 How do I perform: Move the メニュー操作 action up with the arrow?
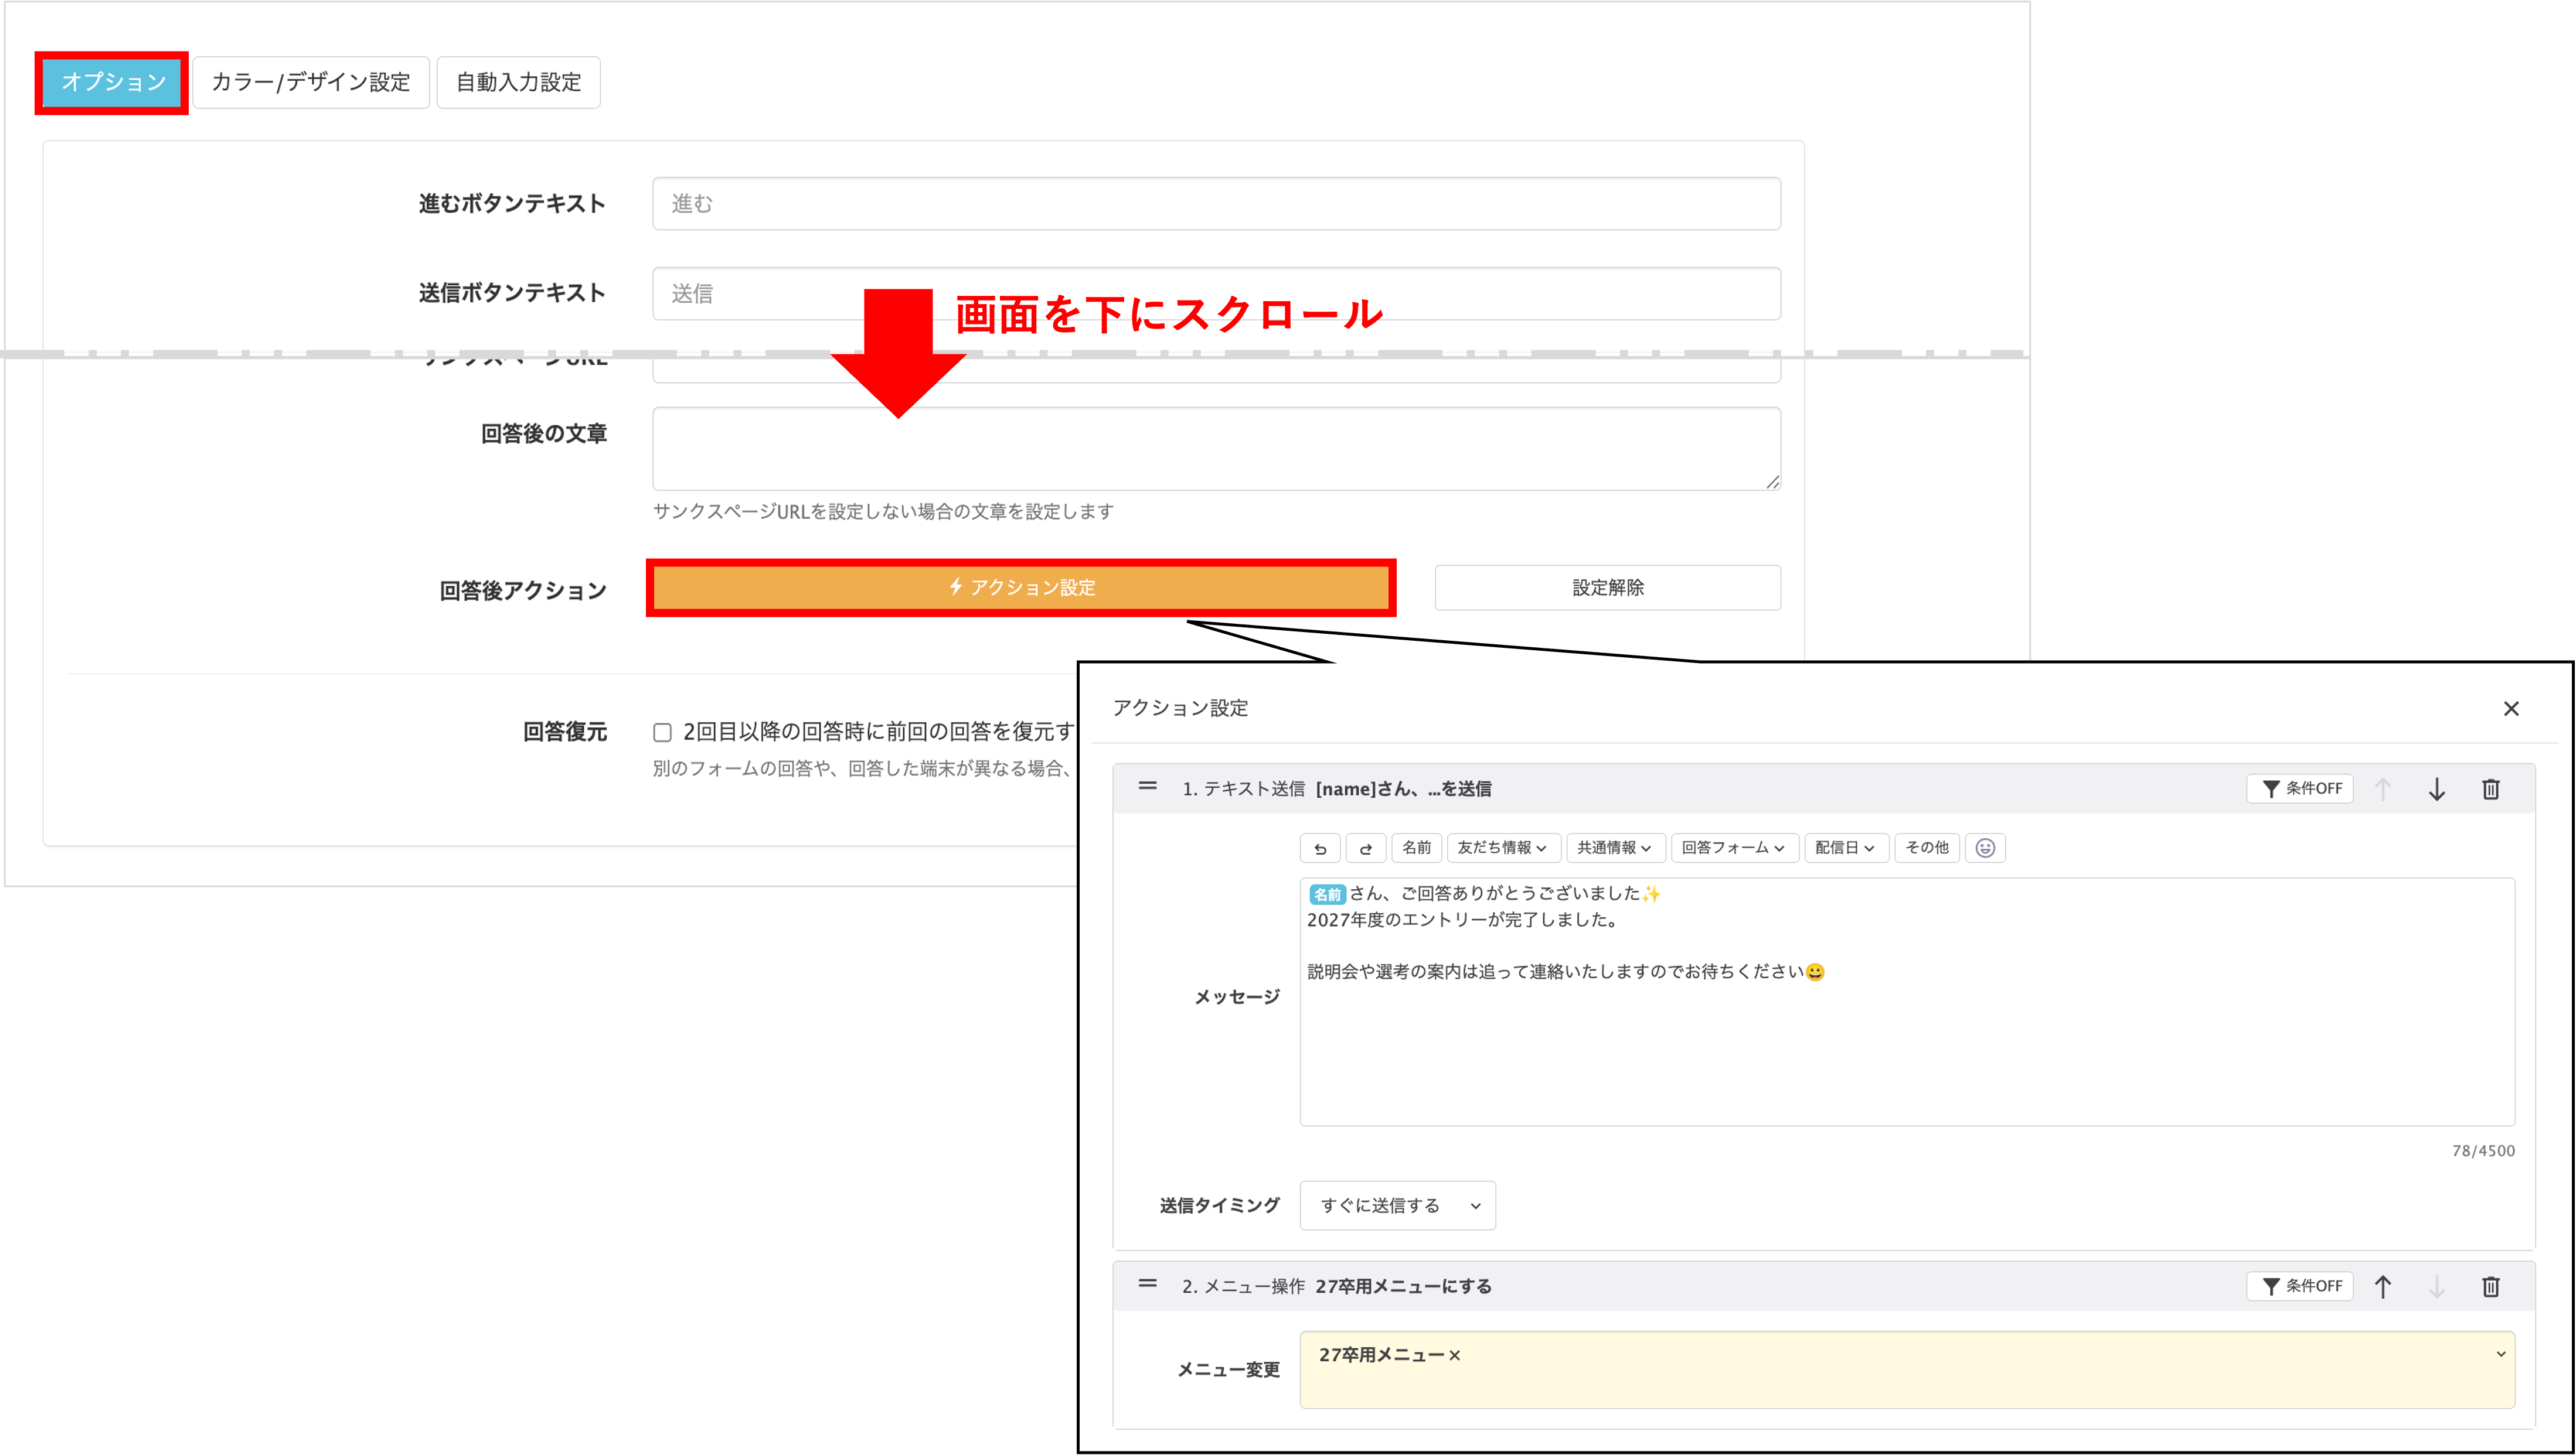coord(2383,1286)
